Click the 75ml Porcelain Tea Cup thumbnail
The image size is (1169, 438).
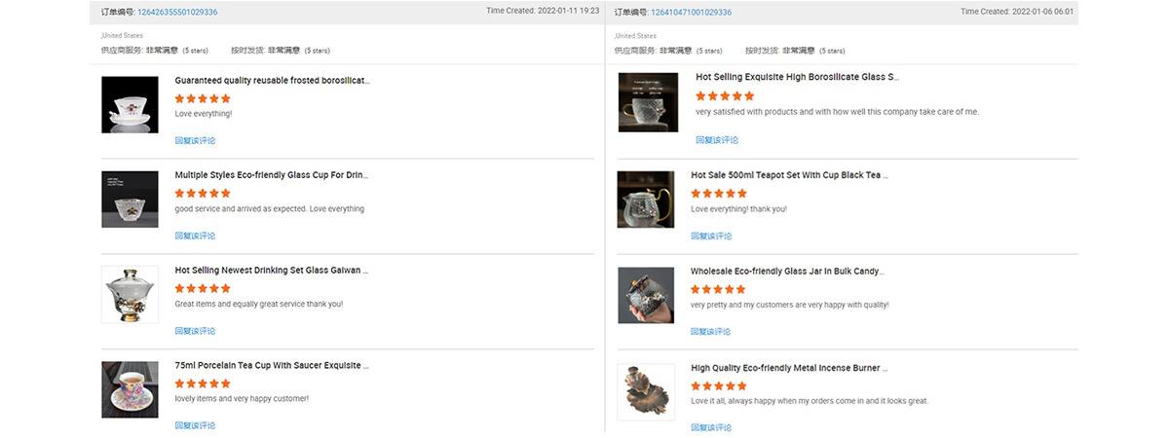[130, 389]
